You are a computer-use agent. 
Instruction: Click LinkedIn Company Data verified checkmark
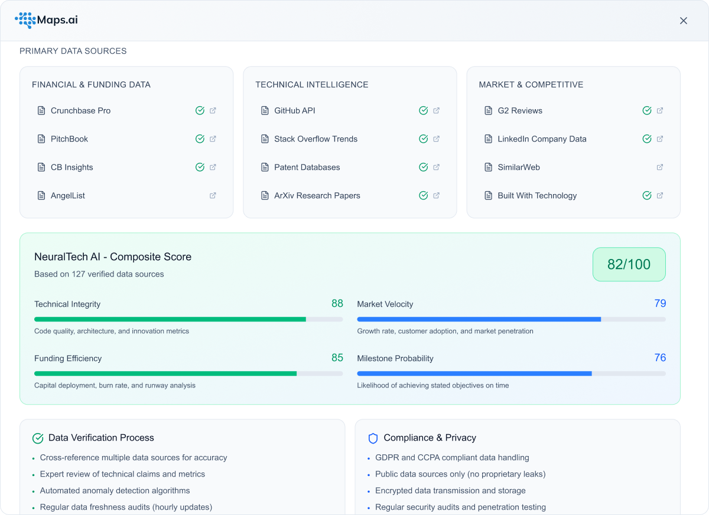[x=646, y=139]
